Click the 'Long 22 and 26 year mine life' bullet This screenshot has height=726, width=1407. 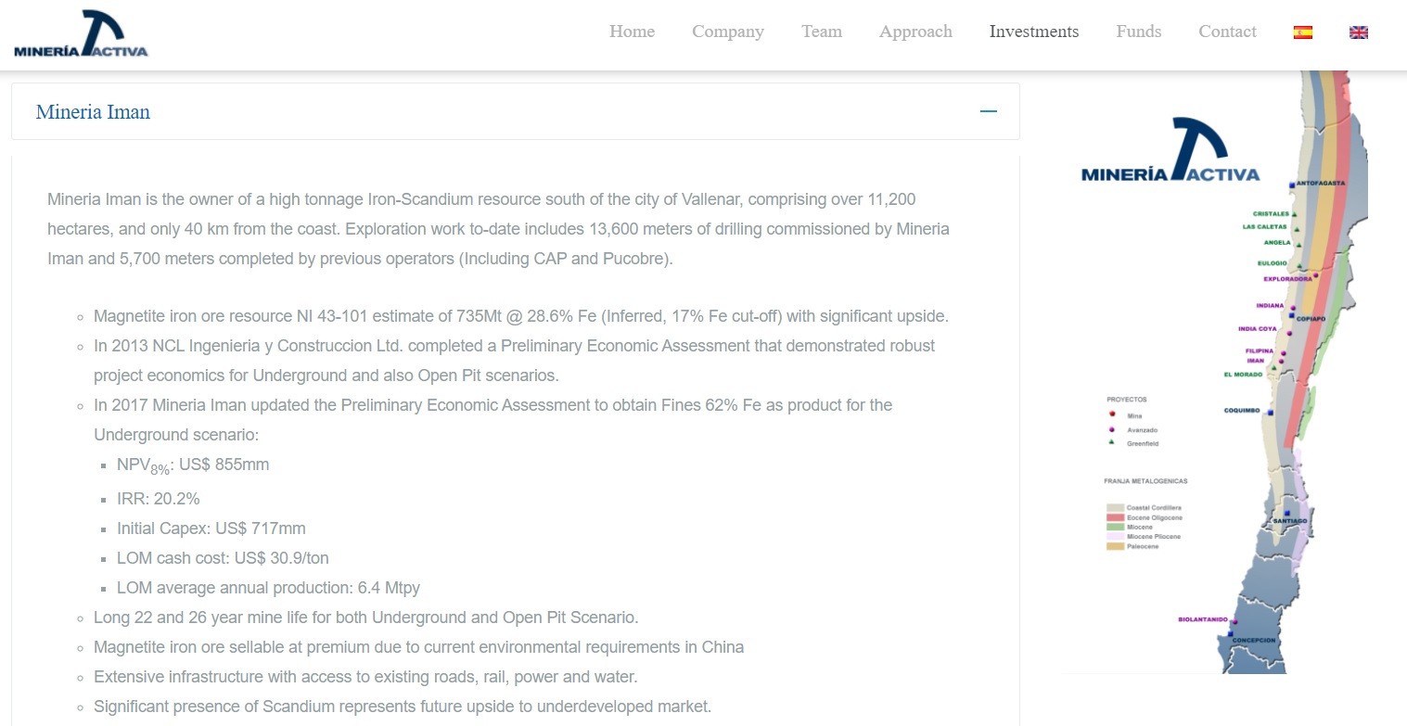click(x=366, y=618)
